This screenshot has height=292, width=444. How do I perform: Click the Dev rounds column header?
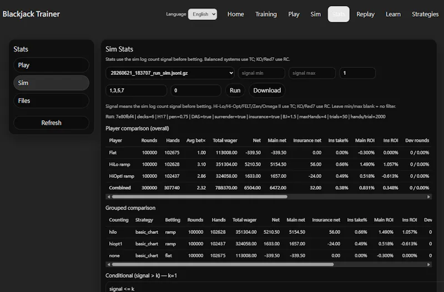[x=417, y=141]
